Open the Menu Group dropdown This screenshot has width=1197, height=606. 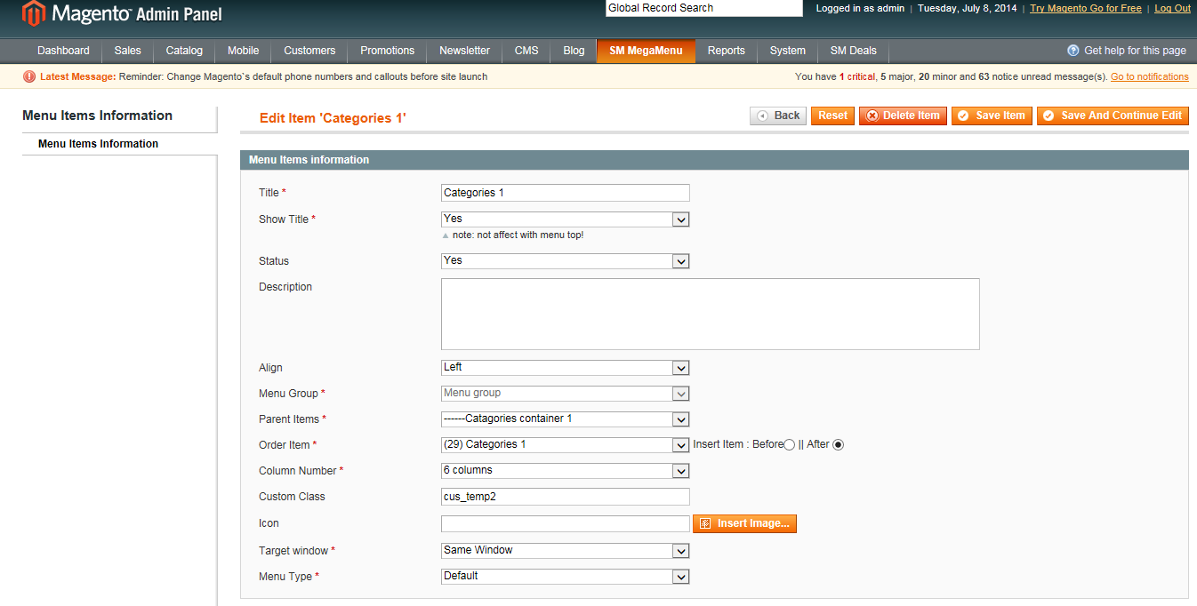point(566,394)
